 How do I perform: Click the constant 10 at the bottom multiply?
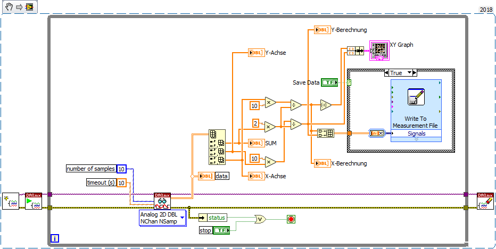coord(254,158)
